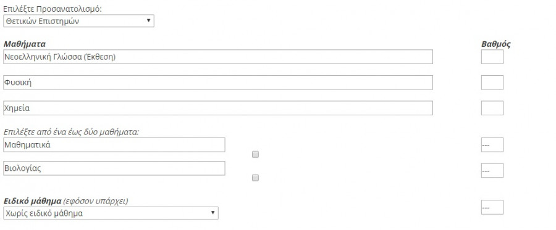The image size is (556, 230).
Task: Focus the grade box for Νεοελληνική Γλώσσα
Action: point(492,57)
